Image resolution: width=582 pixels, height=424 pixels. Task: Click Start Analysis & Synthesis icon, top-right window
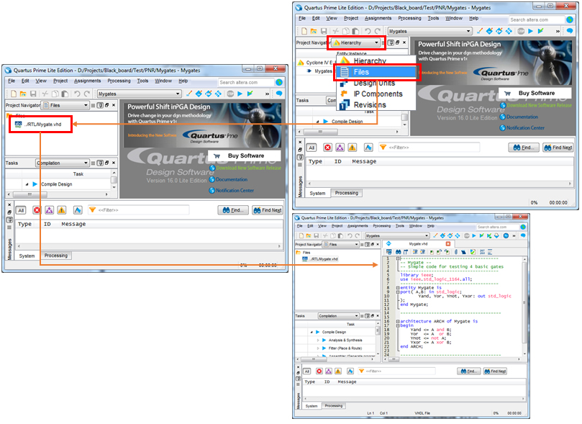coord(540,31)
